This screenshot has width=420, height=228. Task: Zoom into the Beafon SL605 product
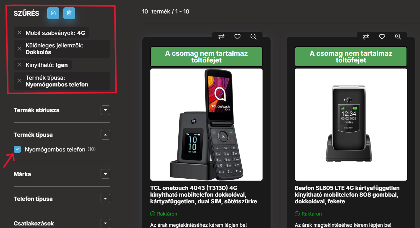(398, 37)
